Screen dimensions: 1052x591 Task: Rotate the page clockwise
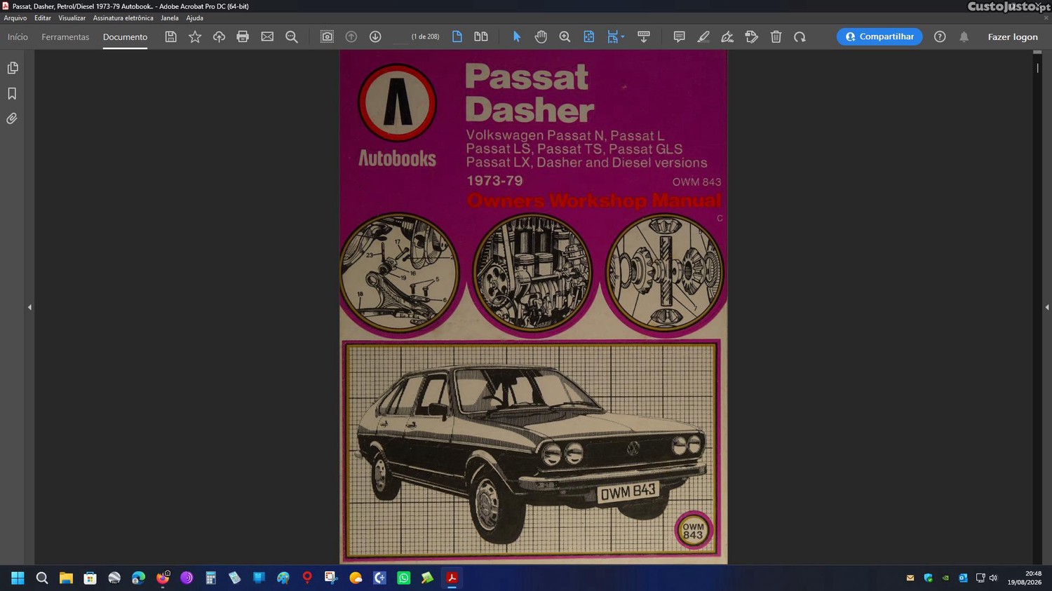pos(800,36)
